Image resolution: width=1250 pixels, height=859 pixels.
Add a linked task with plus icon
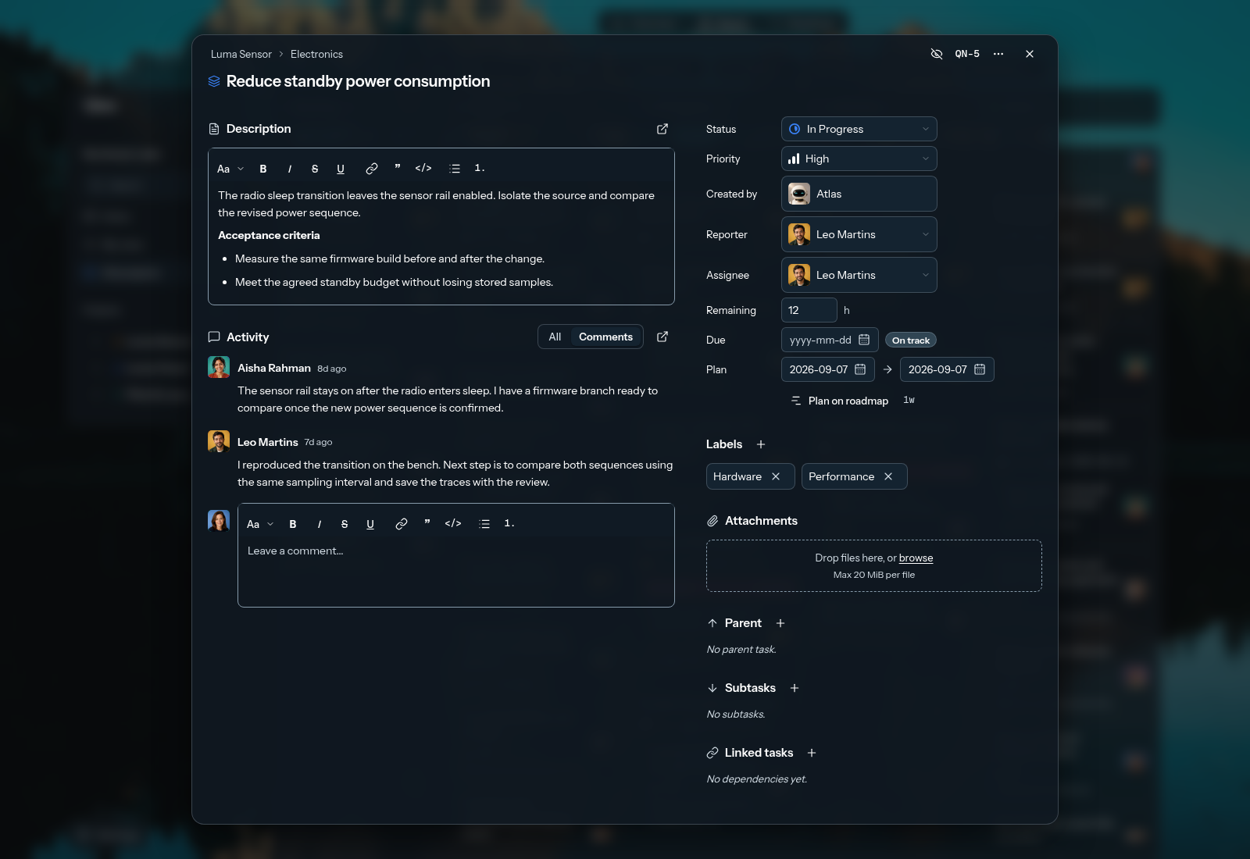click(x=812, y=753)
